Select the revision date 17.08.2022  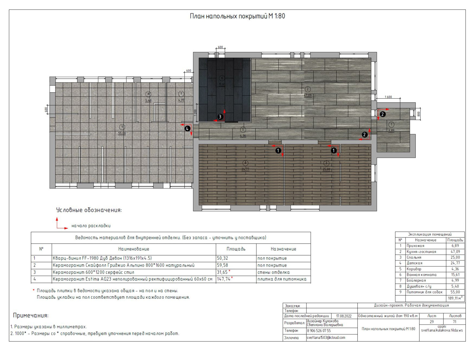click(x=343, y=316)
